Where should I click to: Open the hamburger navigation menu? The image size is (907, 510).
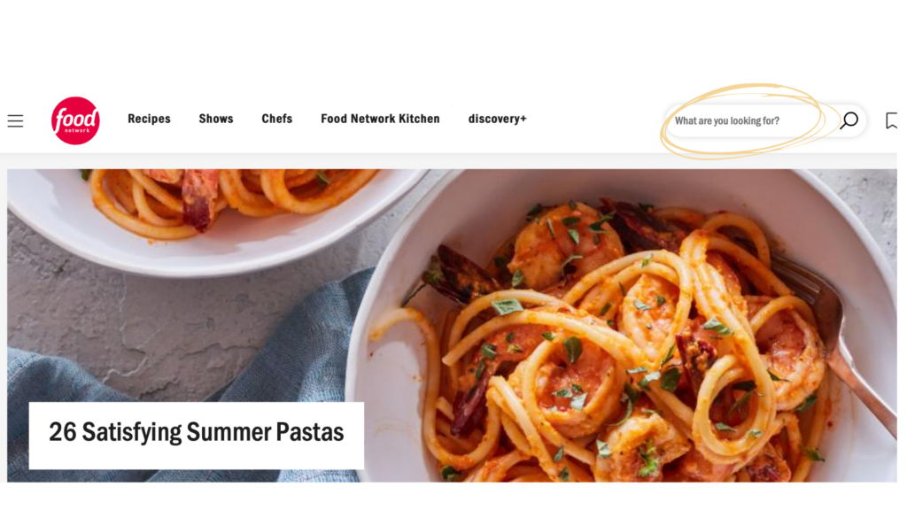pos(16,120)
